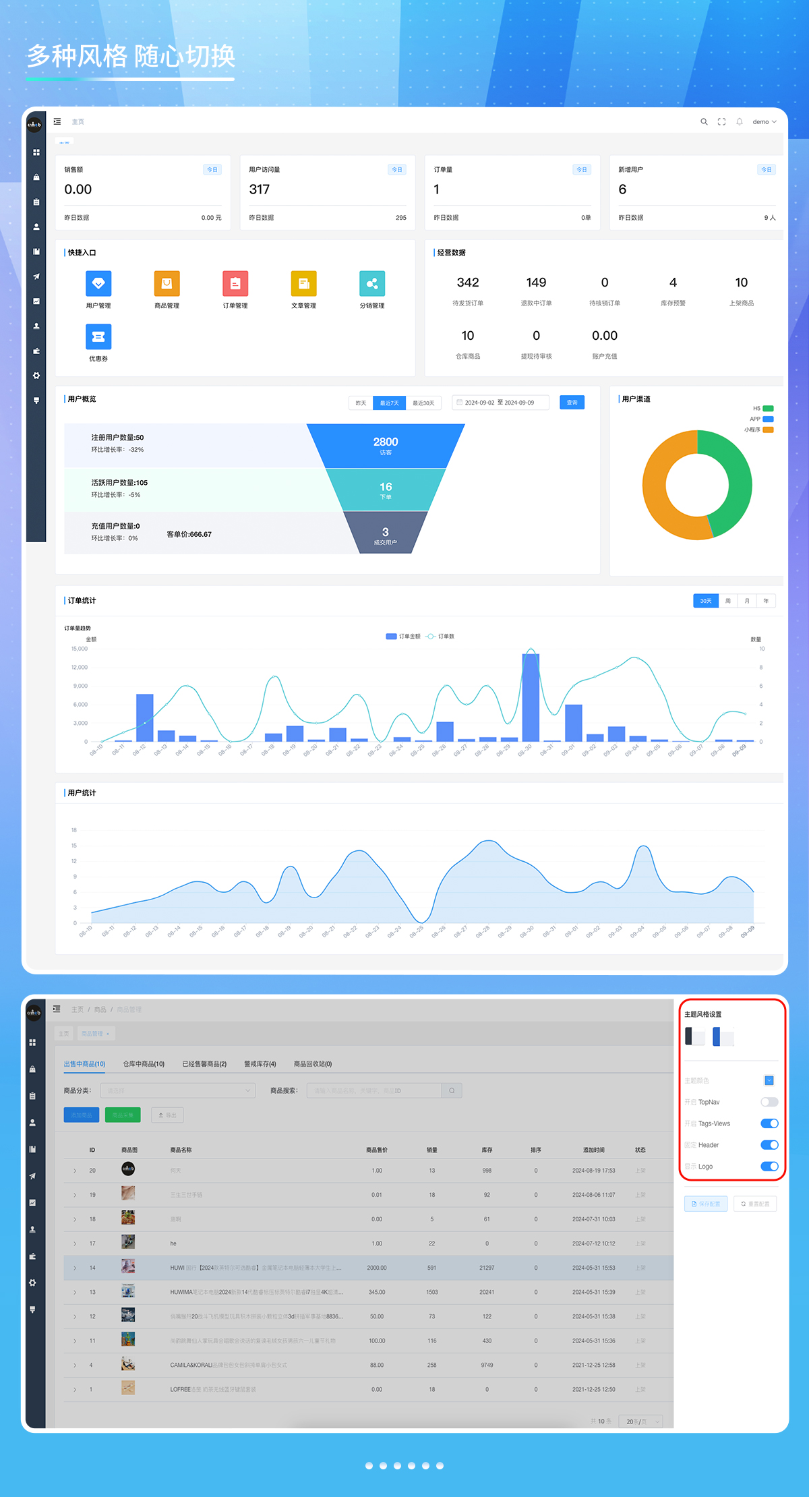Open 商品管理 orange shortcut icon

click(x=167, y=284)
